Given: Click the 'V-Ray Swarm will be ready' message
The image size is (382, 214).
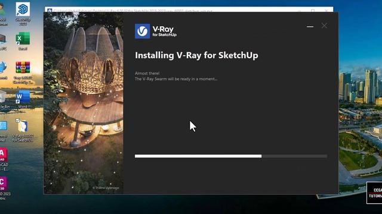Looking at the screenshot, I should coord(176,79).
